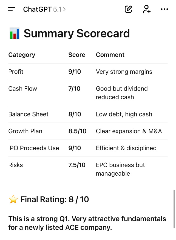Tap the Score column header
Image resolution: width=176 pixels, height=240 pixels.
(x=77, y=55)
